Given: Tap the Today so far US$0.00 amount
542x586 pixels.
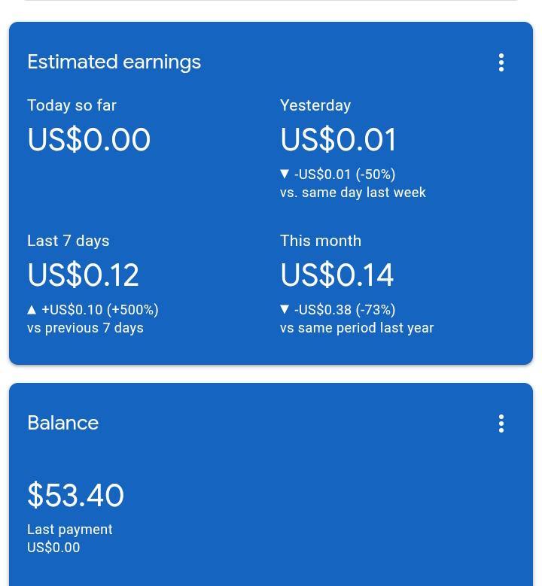Looking at the screenshot, I should (x=89, y=139).
